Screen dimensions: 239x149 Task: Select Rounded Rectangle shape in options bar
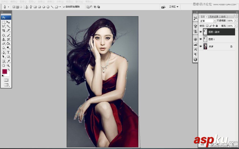pos(39,7)
